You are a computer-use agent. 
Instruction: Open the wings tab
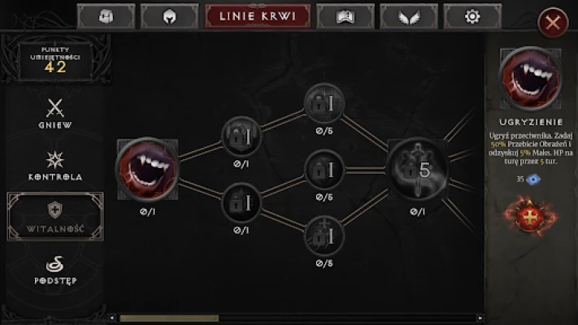(409, 16)
